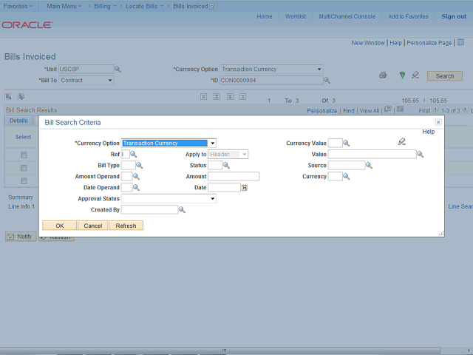The image size is (473, 355).
Task: Click the eraser icon in Bill Search Criteria
Action: tap(402, 141)
